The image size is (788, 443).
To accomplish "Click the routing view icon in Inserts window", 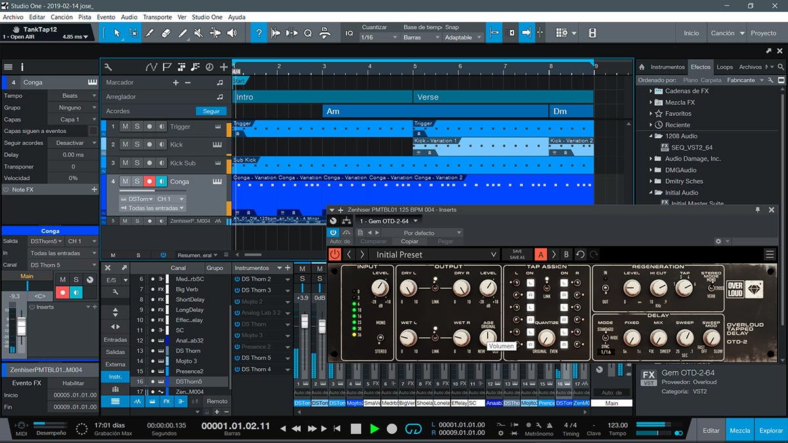I will tap(346, 221).
